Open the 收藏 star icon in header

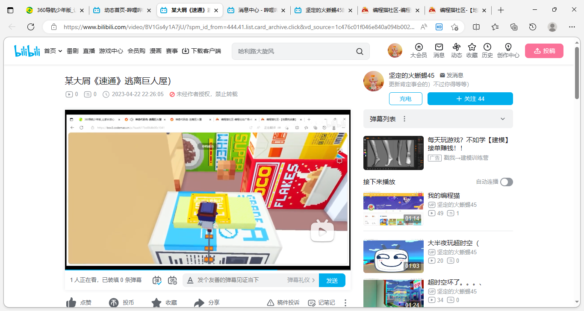pyautogui.click(x=472, y=50)
